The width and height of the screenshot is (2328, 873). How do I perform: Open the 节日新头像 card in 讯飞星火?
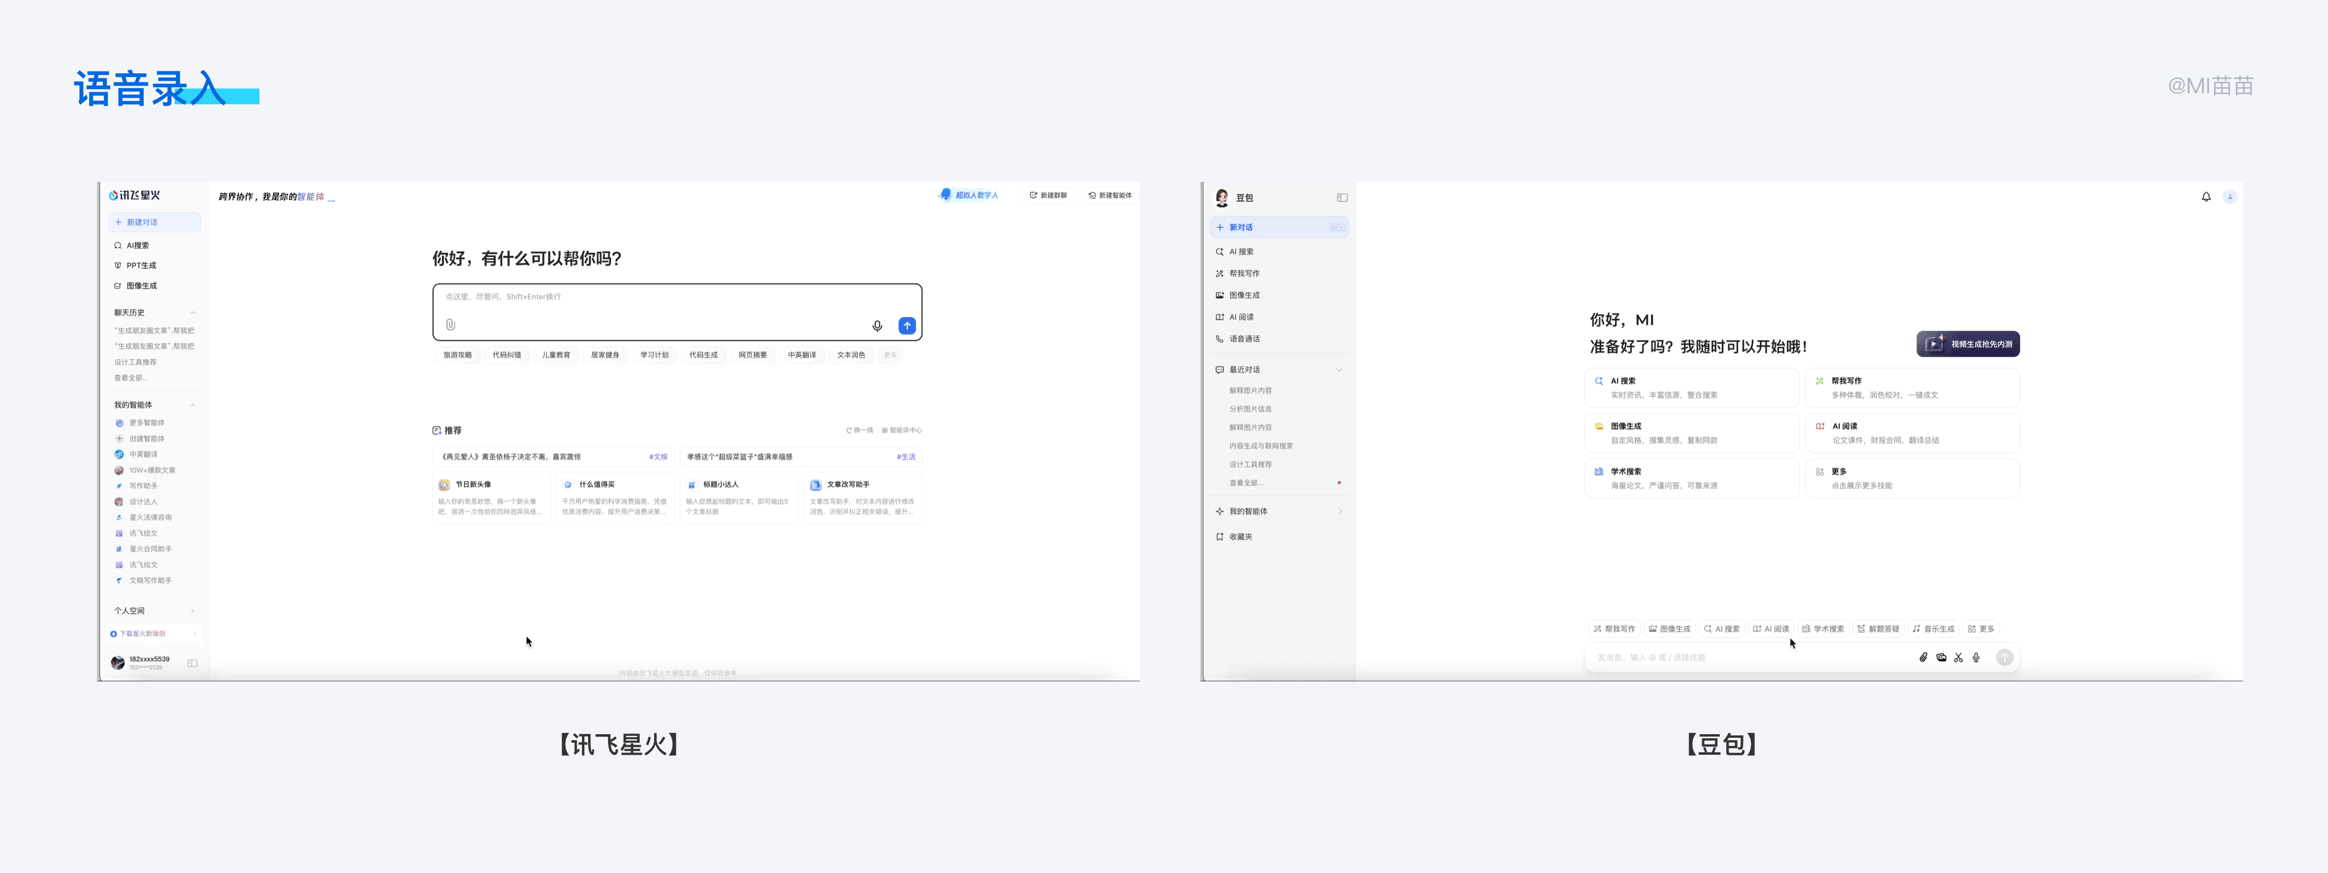[492, 497]
